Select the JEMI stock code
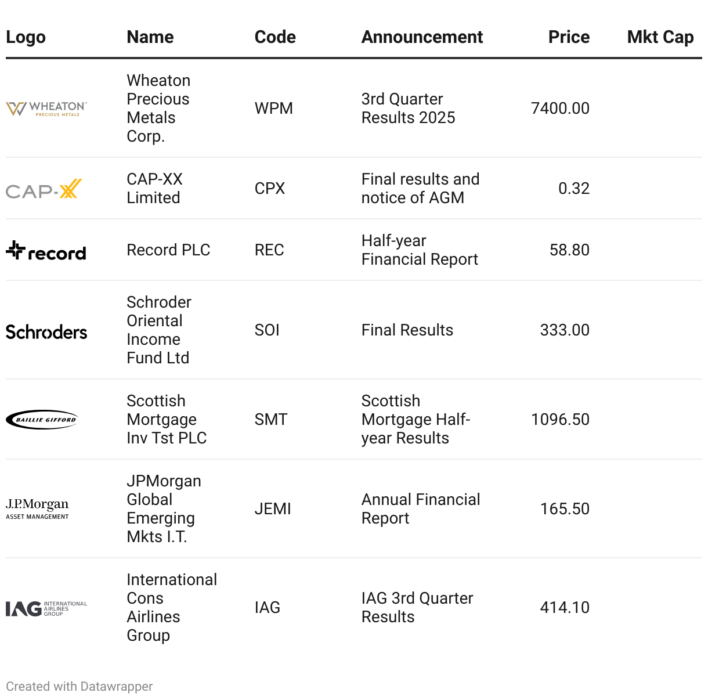708x700 pixels. coord(273,509)
